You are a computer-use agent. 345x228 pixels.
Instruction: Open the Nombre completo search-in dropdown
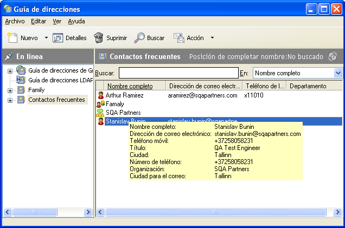(x=338, y=73)
